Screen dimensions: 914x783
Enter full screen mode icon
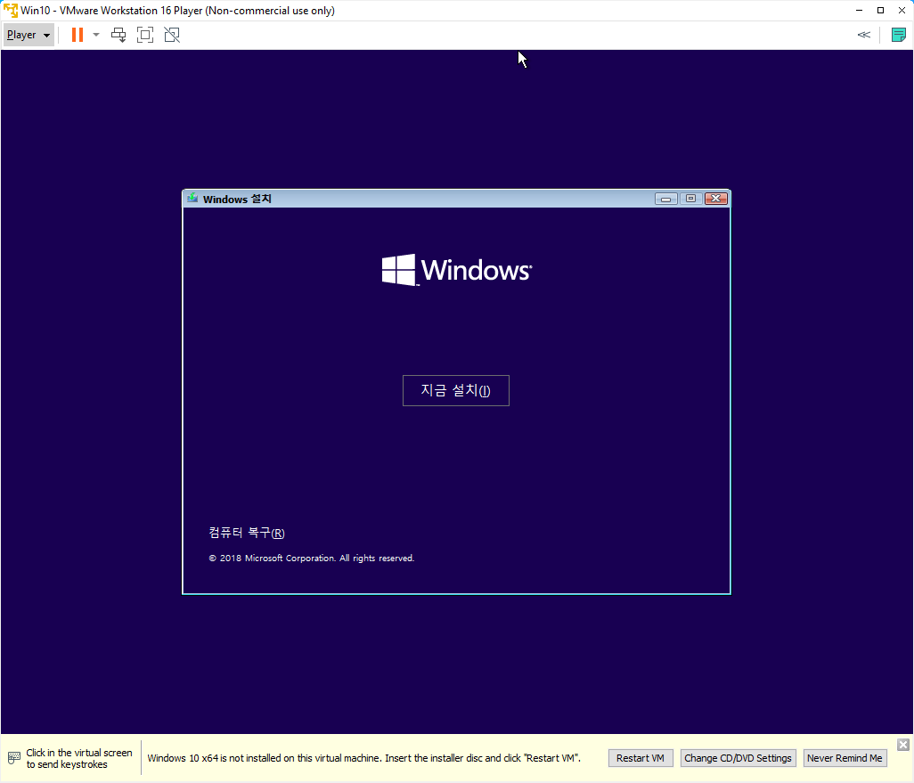(145, 35)
